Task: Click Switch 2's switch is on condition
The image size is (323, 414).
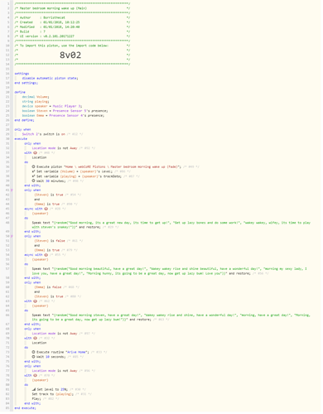Action: pos(44,135)
